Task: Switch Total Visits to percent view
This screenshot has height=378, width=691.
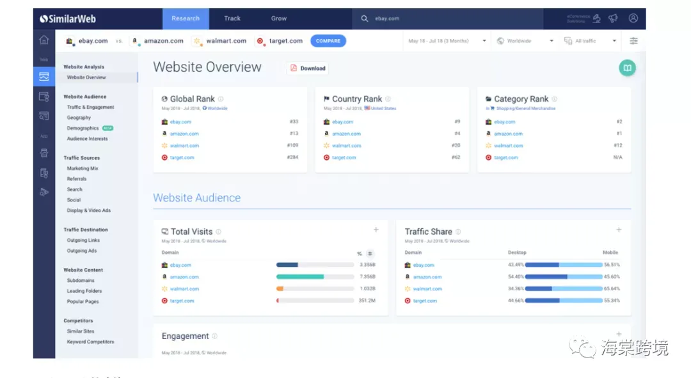Action: point(359,253)
